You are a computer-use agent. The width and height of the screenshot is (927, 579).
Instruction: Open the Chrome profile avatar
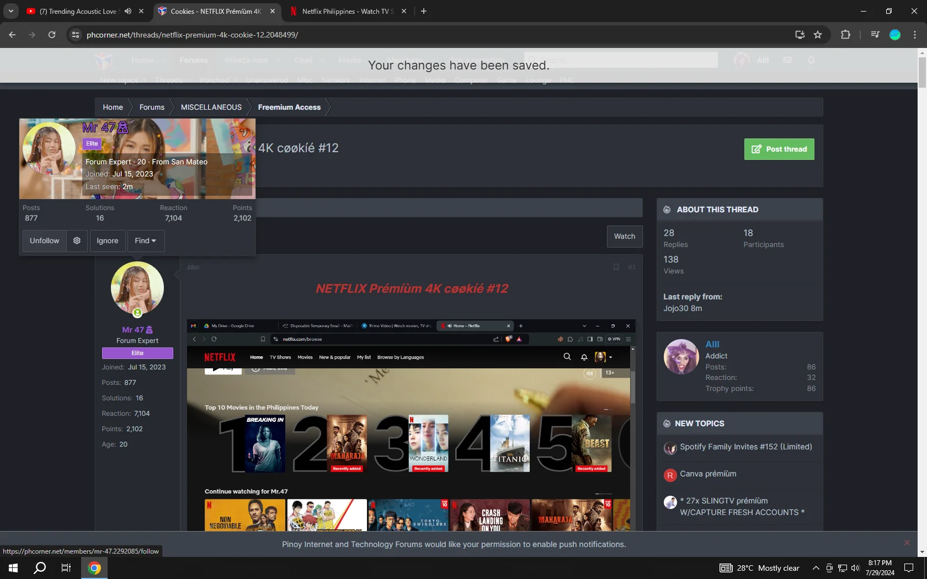tap(895, 35)
